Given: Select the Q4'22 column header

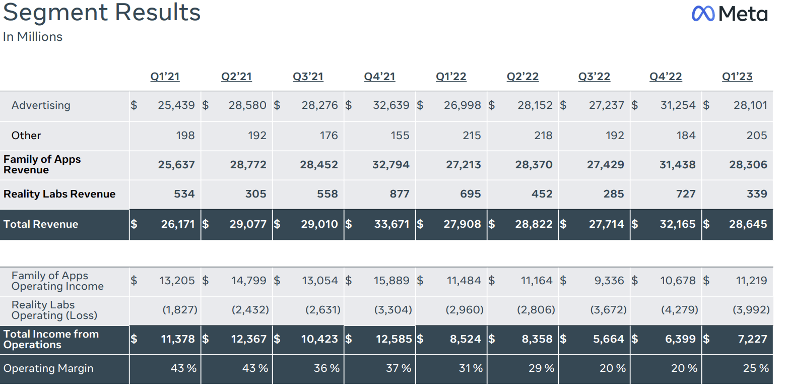Looking at the screenshot, I should (x=666, y=77).
